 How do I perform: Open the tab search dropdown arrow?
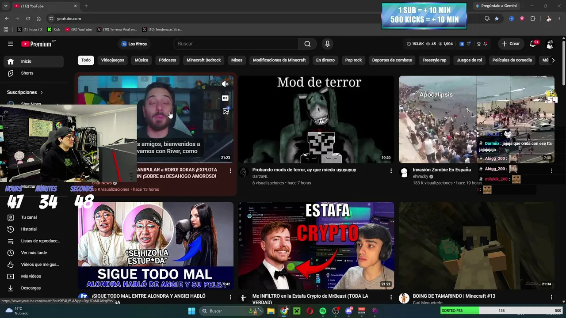(6, 6)
